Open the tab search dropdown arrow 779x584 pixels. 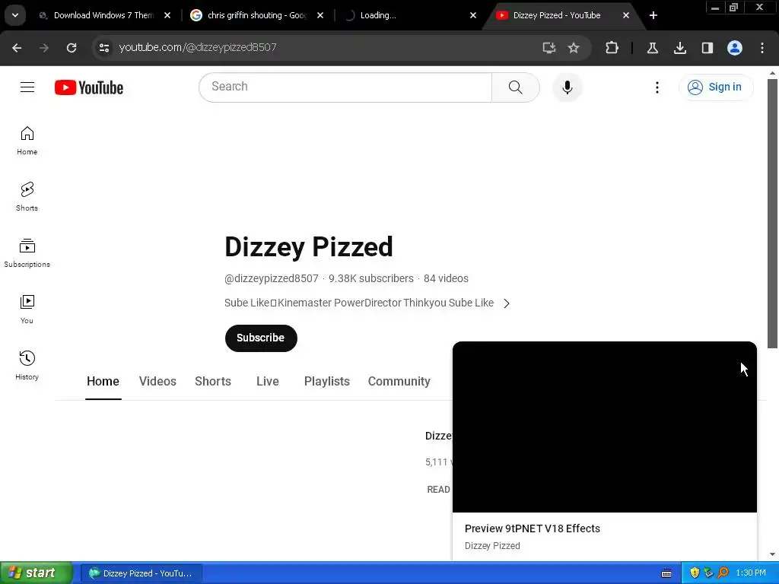(15, 15)
